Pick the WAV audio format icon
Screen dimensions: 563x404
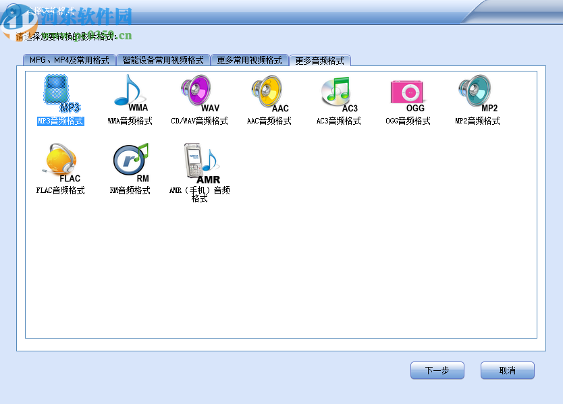[198, 91]
